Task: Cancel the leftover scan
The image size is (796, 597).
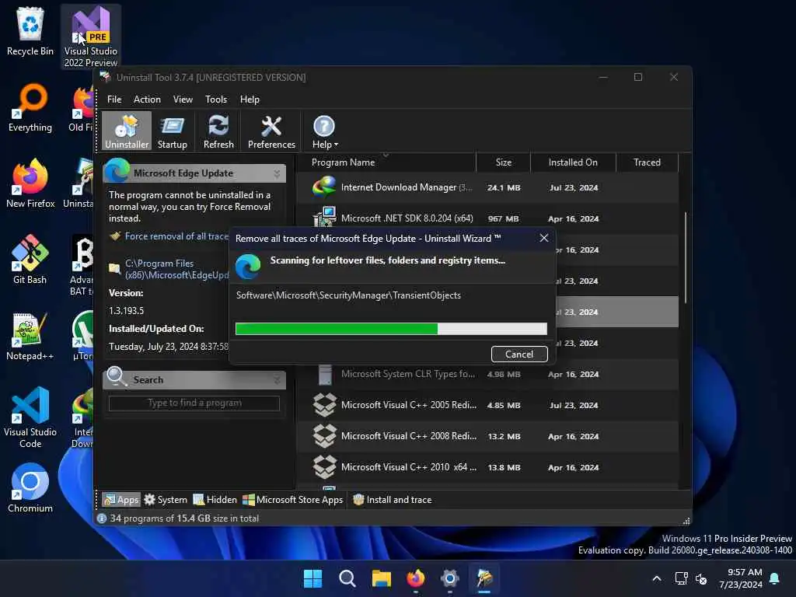Action: click(518, 354)
